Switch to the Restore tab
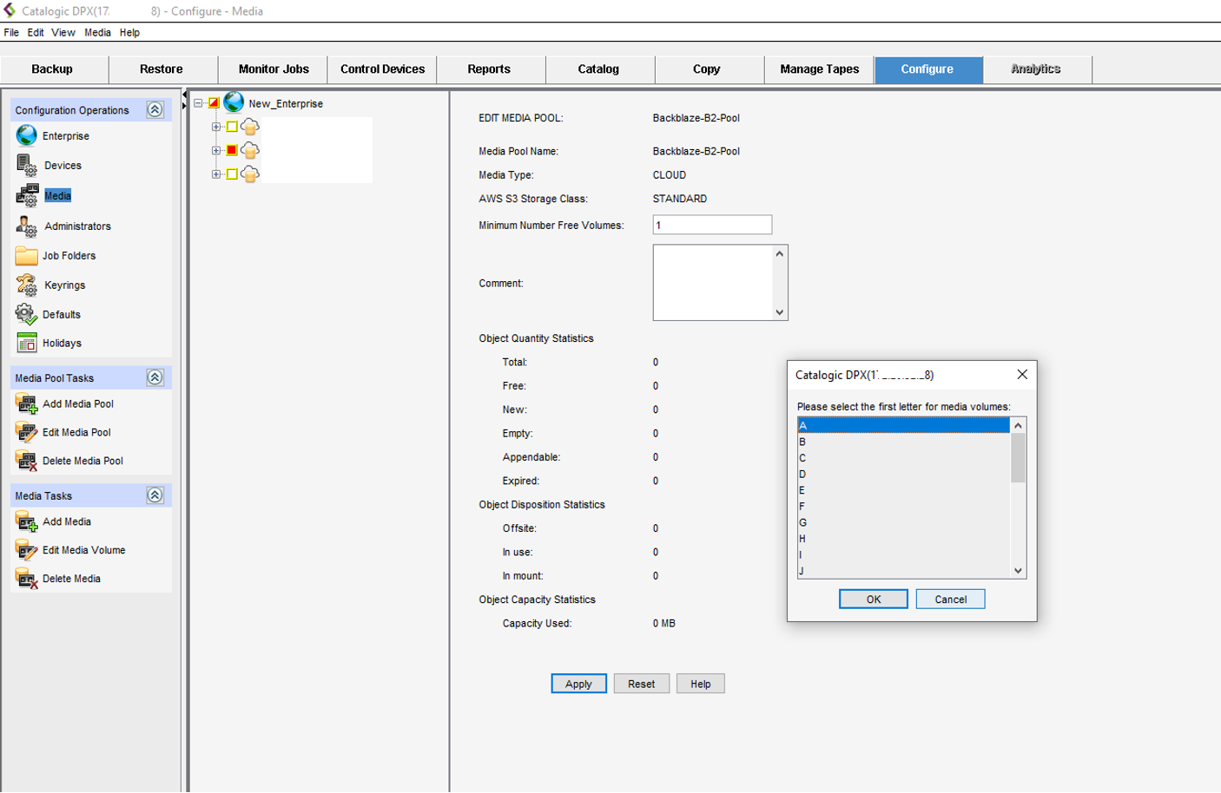The height and width of the screenshot is (793, 1221). click(x=162, y=69)
